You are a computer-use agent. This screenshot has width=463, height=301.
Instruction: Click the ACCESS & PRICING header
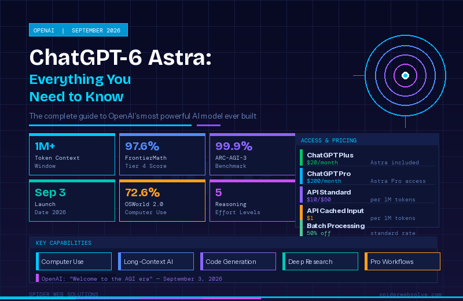coord(329,141)
